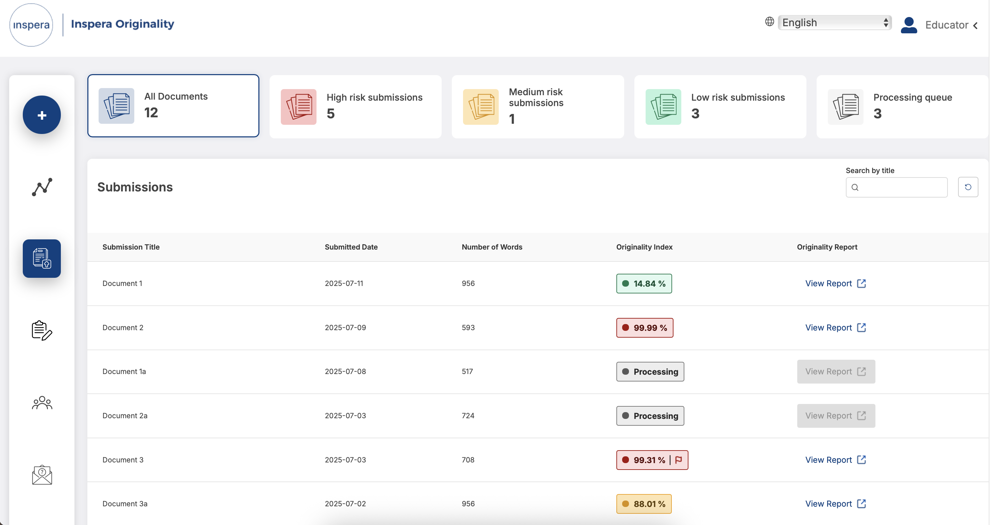The image size is (990, 525).
Task: Click the Educator profile avatar
Action: (x=908, y=25)
